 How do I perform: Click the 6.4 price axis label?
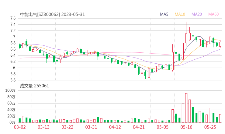point(13,55)
